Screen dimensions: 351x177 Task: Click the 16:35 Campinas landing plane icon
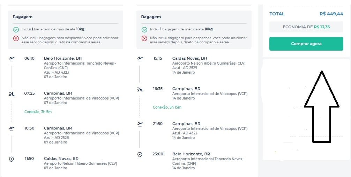[x=140, y=89]
